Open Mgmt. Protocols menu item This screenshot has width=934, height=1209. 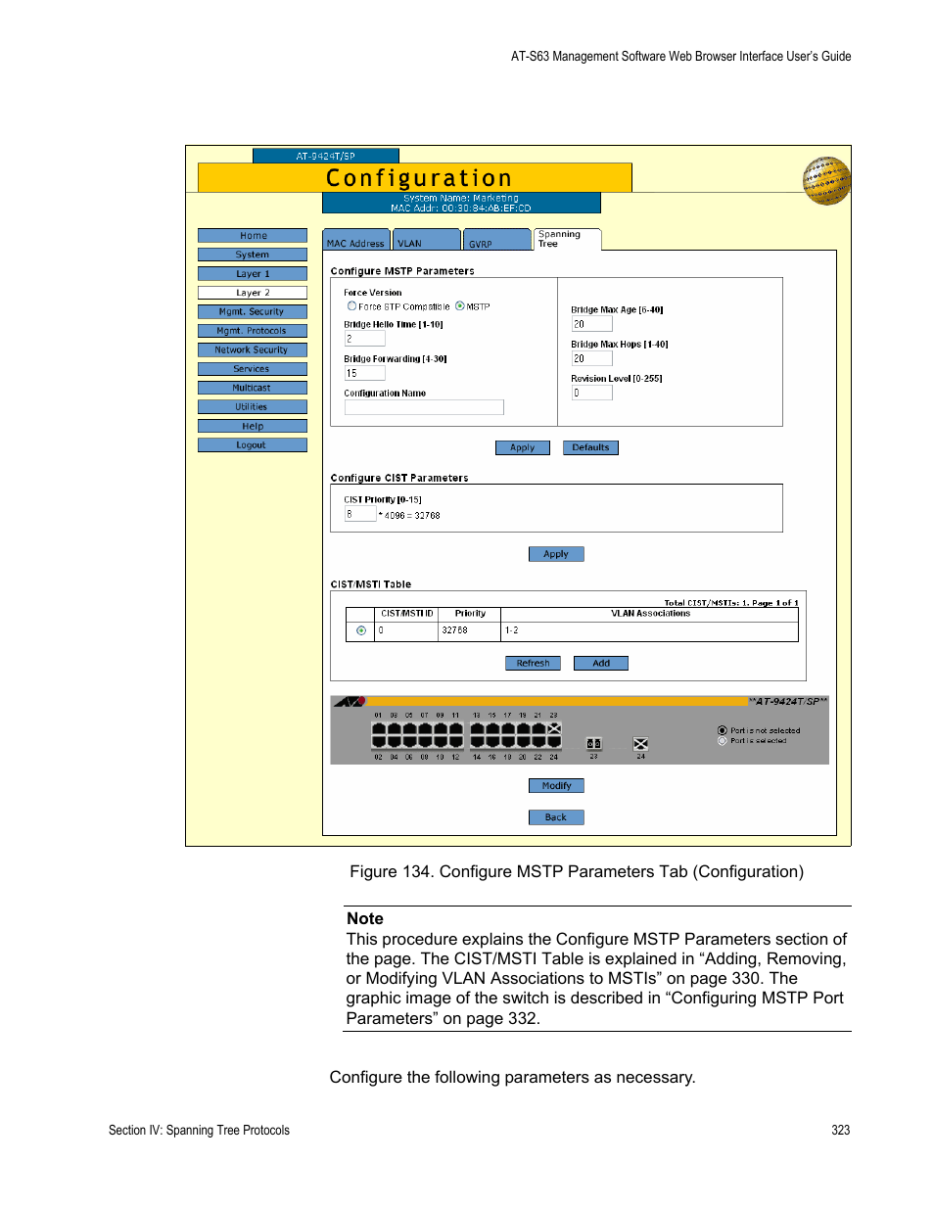253,331
